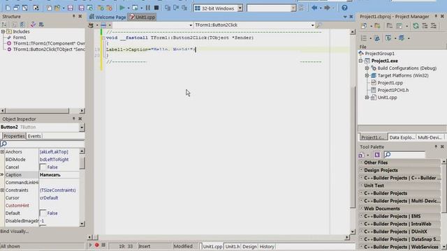Click the magnifier icon beside method dropdown

coord(318,25)
